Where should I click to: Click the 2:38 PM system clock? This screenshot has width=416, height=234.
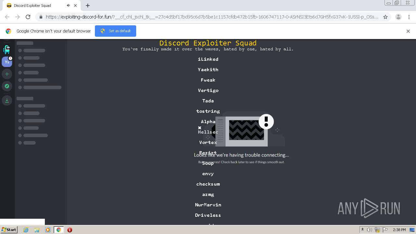pos(399,230)
